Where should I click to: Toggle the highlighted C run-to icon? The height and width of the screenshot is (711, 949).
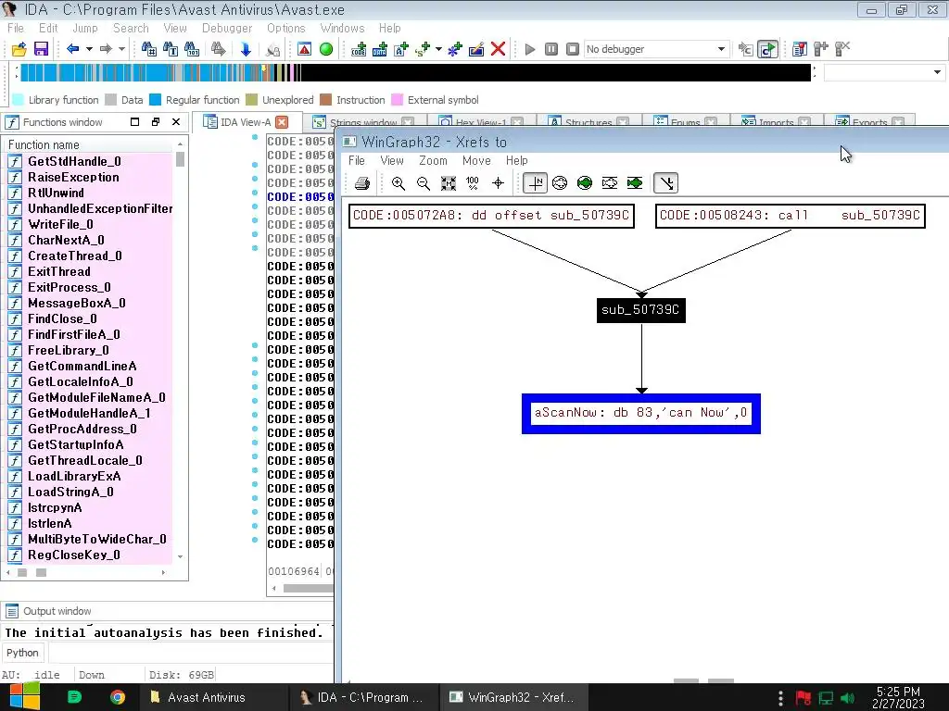coord(767,49)
